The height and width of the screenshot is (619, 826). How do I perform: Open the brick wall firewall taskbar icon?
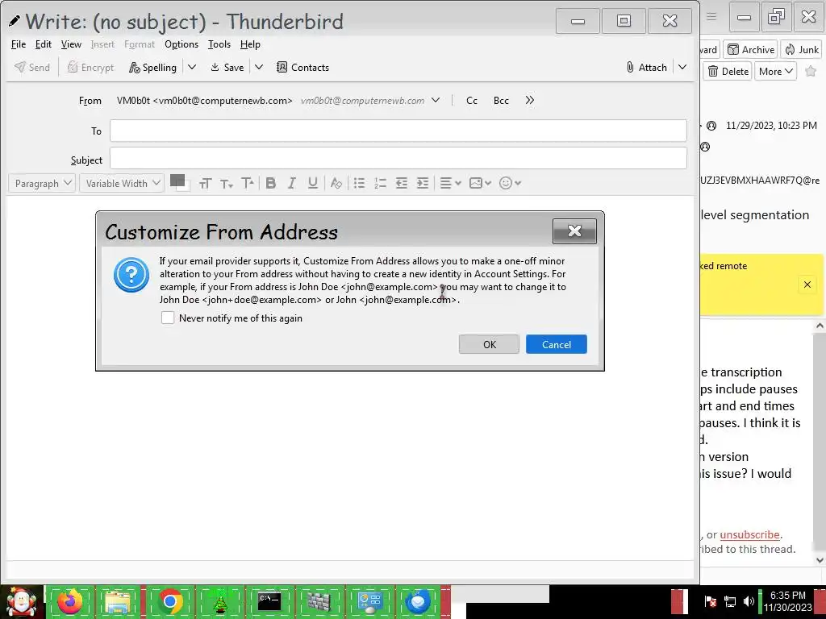click(319, 601)
